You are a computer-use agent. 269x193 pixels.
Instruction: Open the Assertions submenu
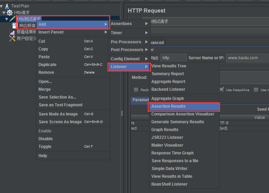[129, 24]
